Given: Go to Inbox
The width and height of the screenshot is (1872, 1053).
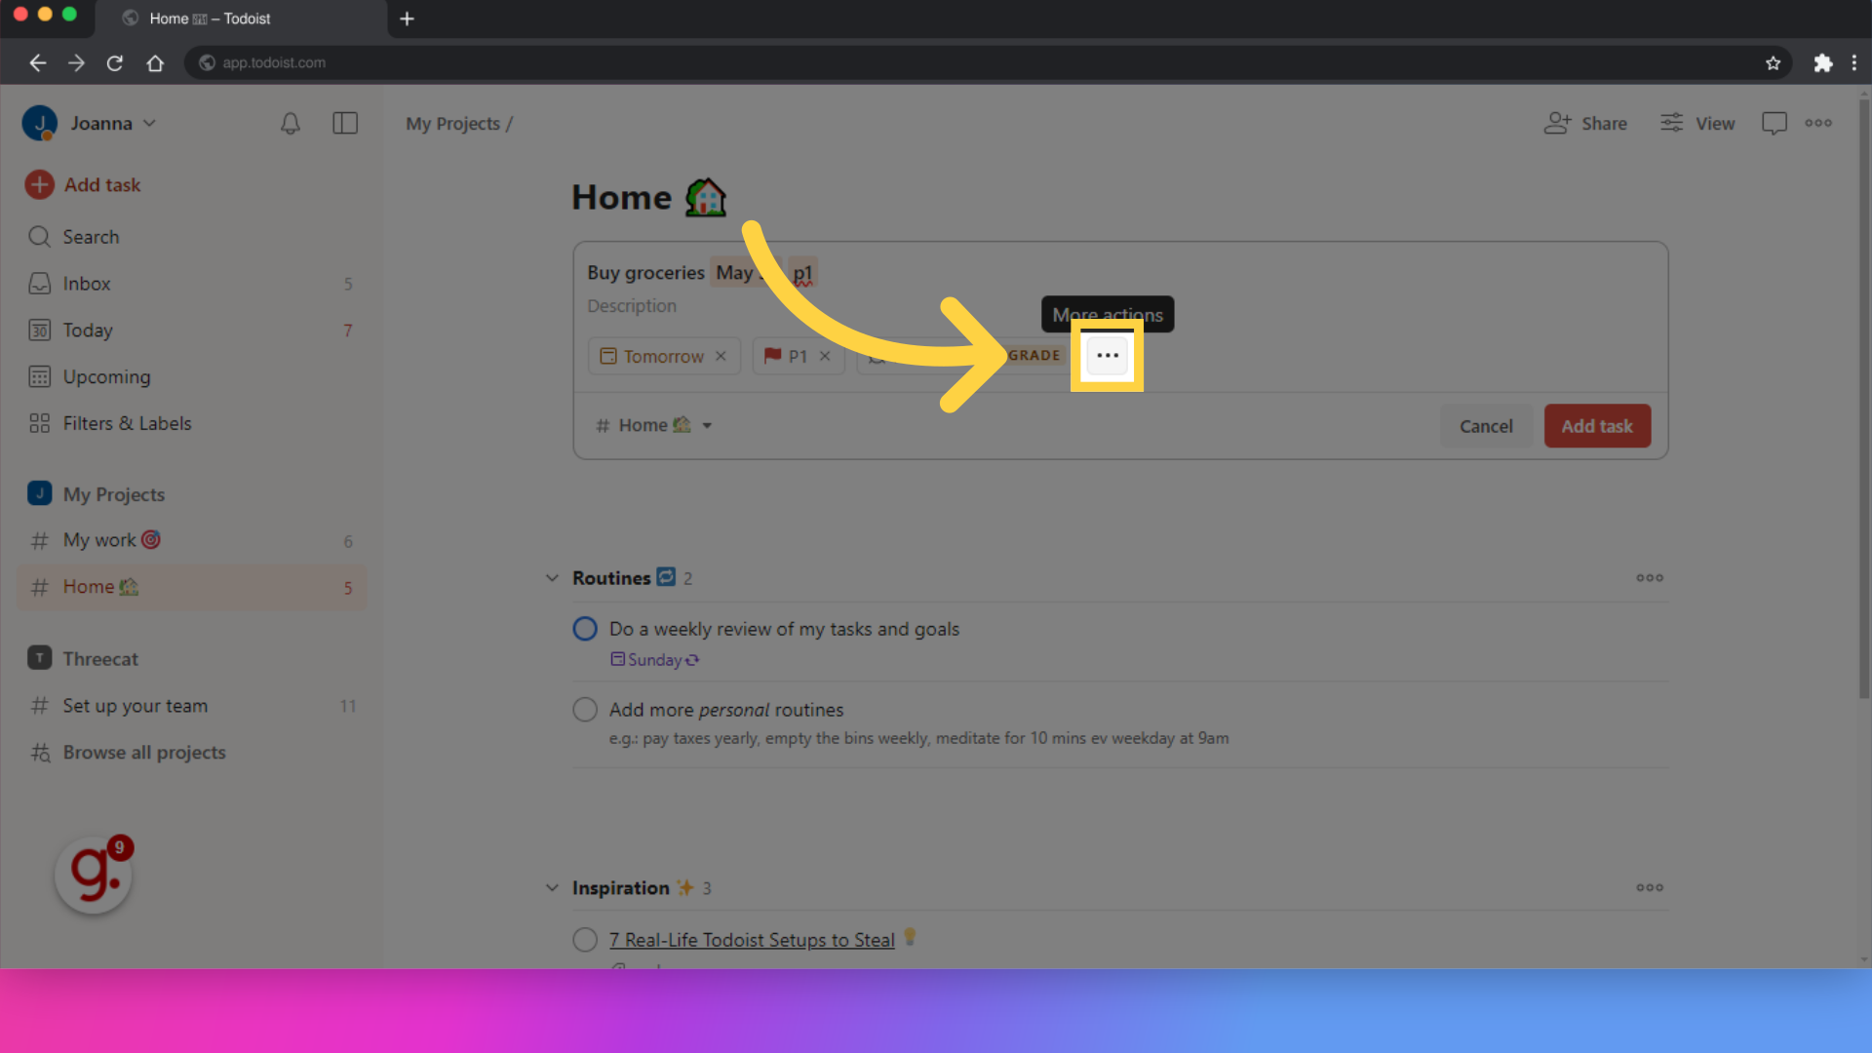Looking at the screenshot, I should coord(191,284).
